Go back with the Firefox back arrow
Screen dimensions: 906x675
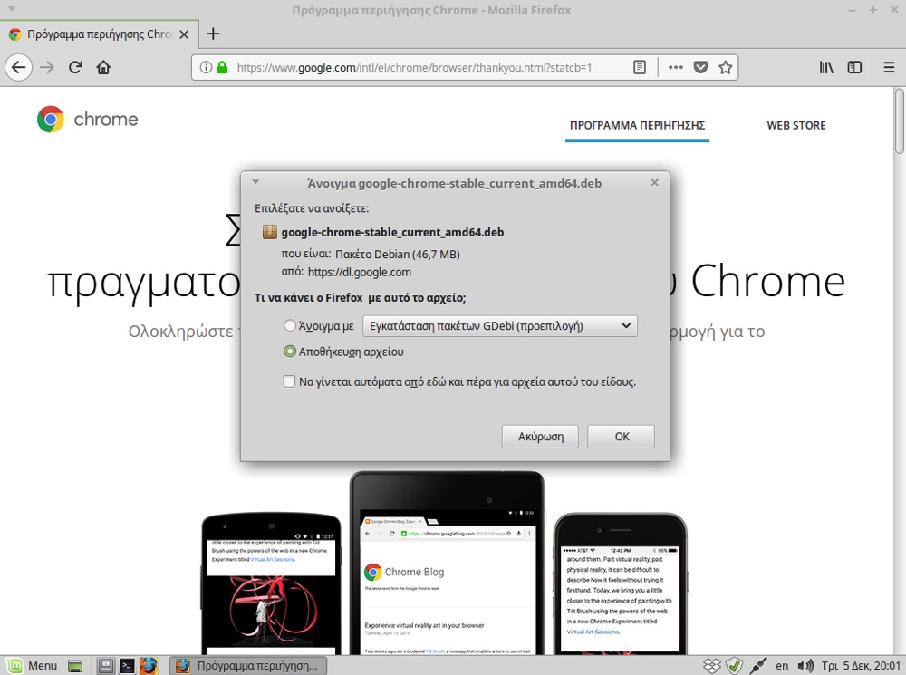[18, 68]
